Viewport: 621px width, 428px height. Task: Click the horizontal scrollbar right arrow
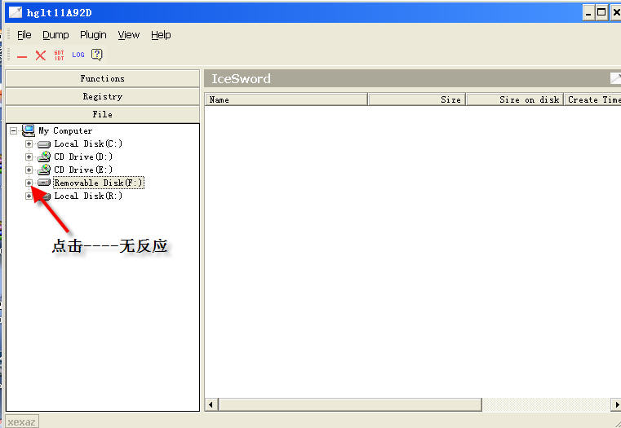tap(616, 404)
